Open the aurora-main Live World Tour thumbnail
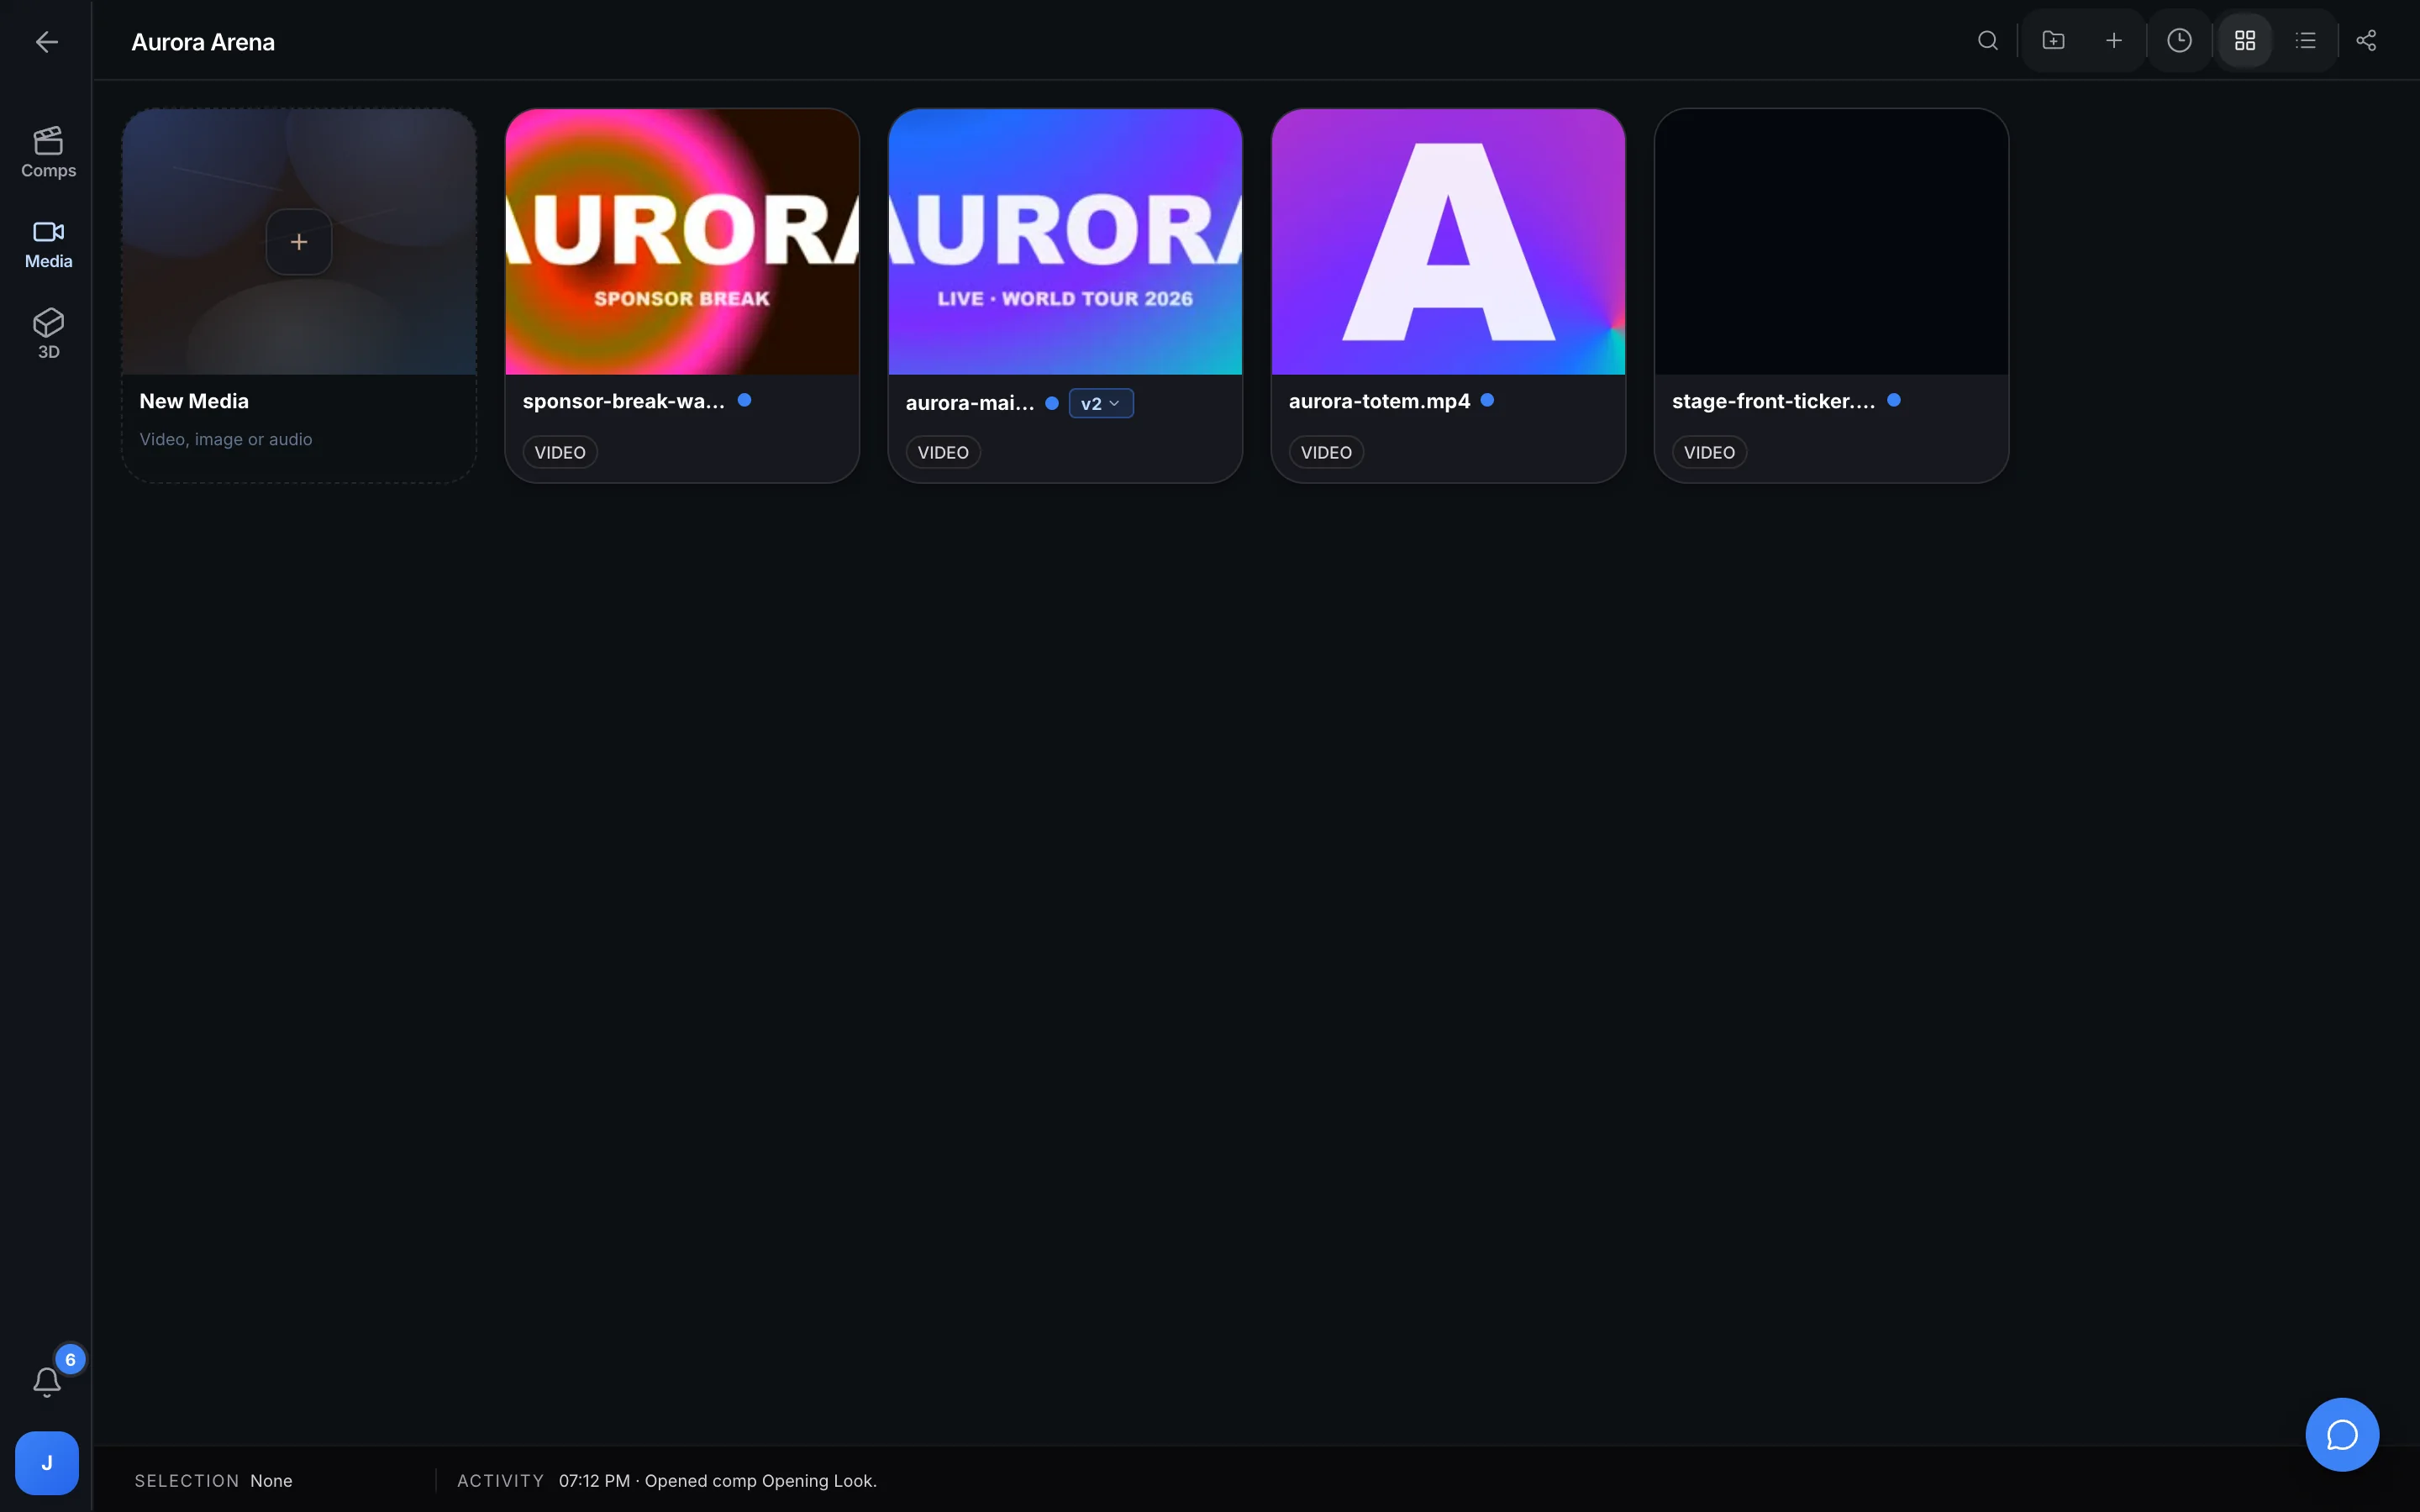Image resolution: width=2420 pixels, height=1512 pixels. (x=1065, y=242)
